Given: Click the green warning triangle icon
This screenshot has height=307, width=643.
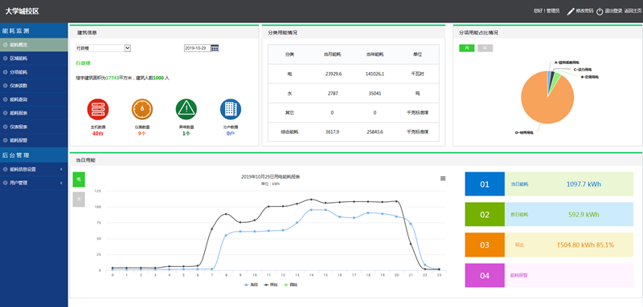Looking at the screenshot, I should (186, 109).
